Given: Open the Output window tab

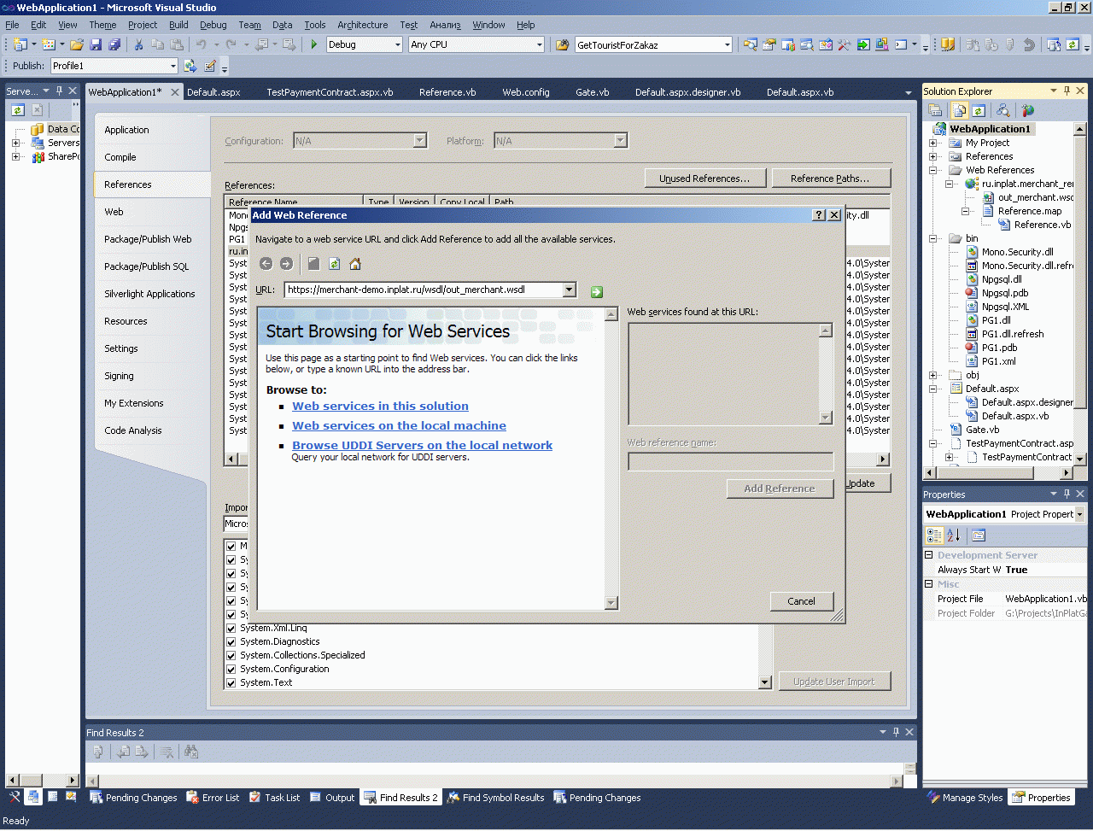Looking at the screenshot, I should pyautogui.click(x=332, y=798).
